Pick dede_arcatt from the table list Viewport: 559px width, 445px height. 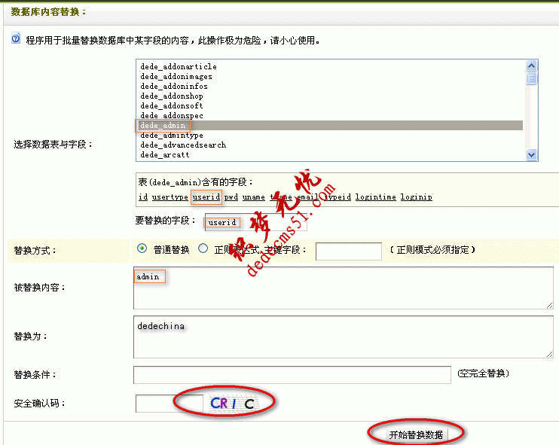pyautogui.click(x=164, y=155)
